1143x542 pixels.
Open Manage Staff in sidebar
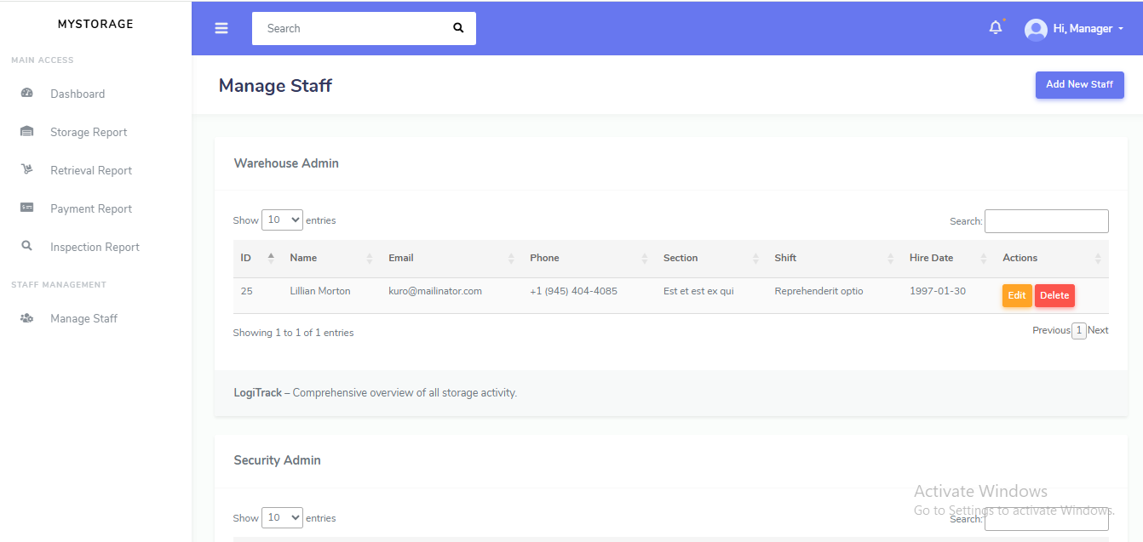(x=83, y=318)
